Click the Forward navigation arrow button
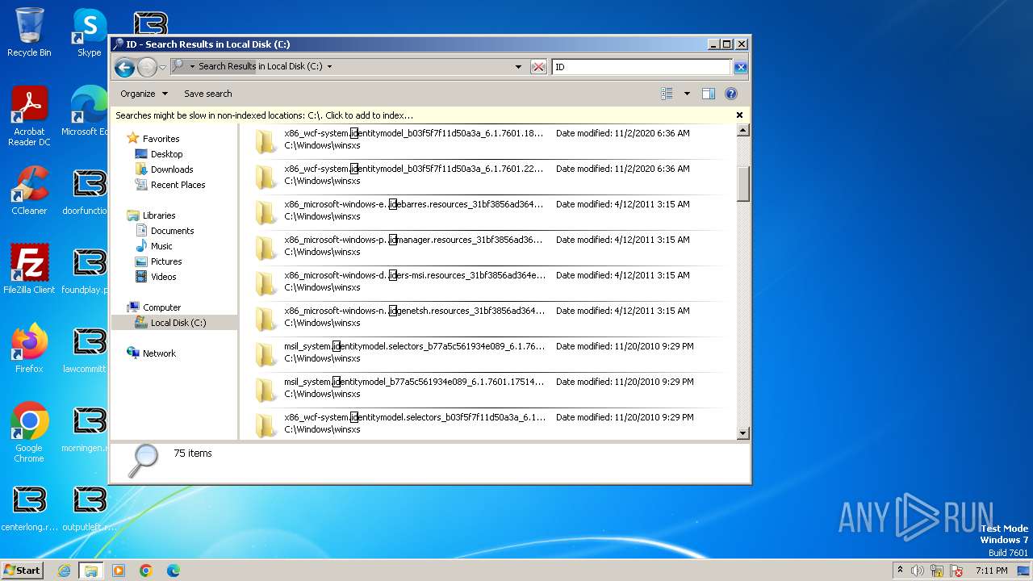This screenshot has width=1033, height=581. point(147,67)
